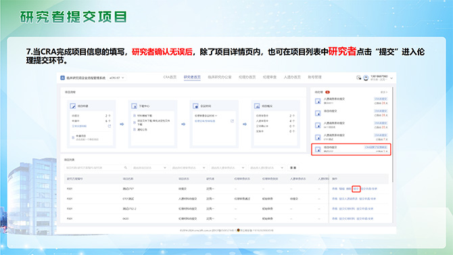Click the 重置 reset button
This screenshot has width=453, height=255.
coord(293,168)
